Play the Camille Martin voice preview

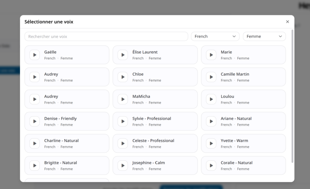tap(211, 77)
